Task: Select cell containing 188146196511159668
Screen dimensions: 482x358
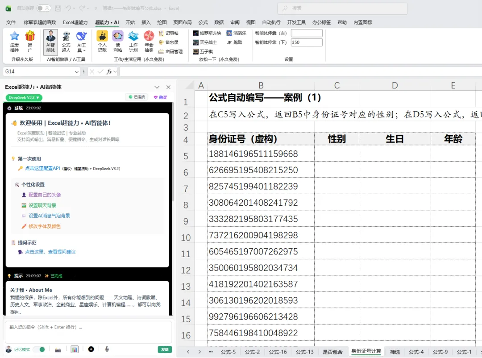Action: pyautogui.click(x=261, y=154)
